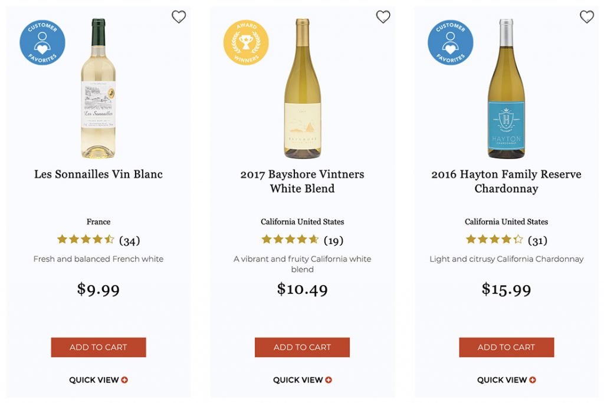Click the (31) review count for Hayton Chardonnay
Image resolution: width=604 pixels, height=403 pixels.
[x=539, y=240]
